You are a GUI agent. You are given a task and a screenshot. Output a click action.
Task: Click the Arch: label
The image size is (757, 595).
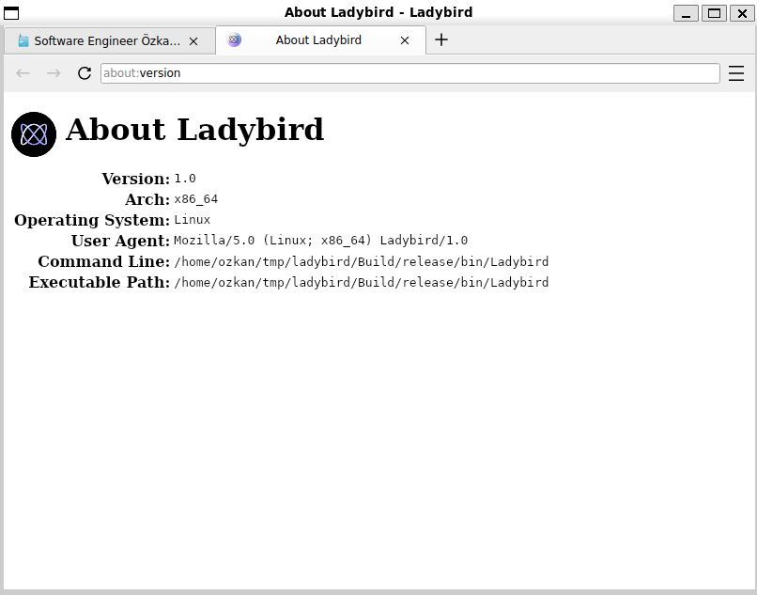pyautogui.click(x=147, y=199)
